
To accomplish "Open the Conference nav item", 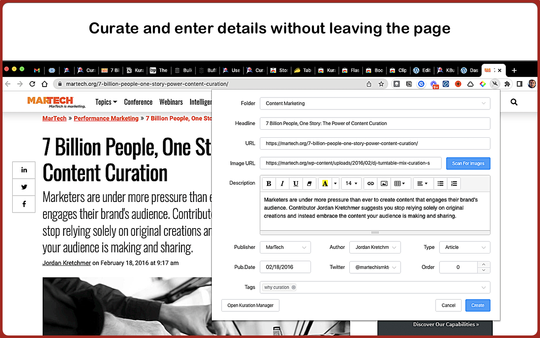I will pos(138,102).
